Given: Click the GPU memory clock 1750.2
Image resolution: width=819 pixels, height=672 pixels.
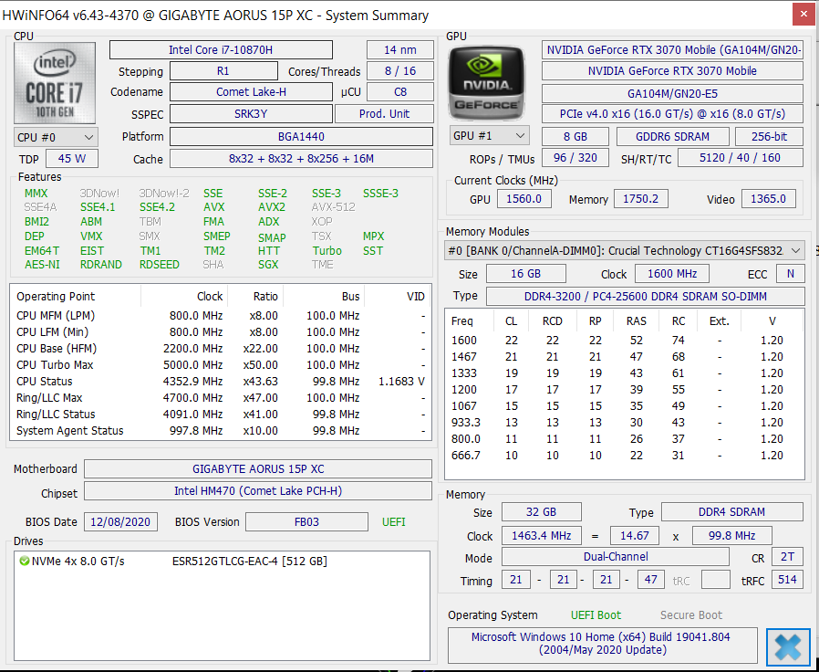Looking at the screenshot, I should (641, 199).
